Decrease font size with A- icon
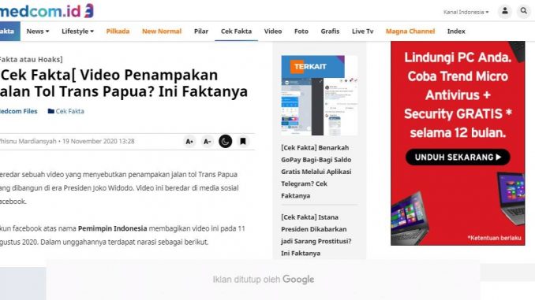The width and height of the screenshot is (535, 300). tap(207, 141)
